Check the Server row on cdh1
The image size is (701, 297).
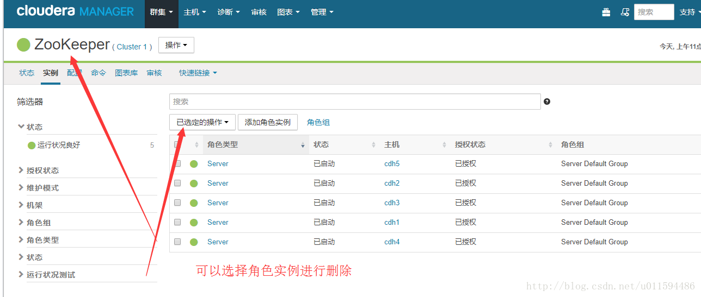(x=177, y=222)
